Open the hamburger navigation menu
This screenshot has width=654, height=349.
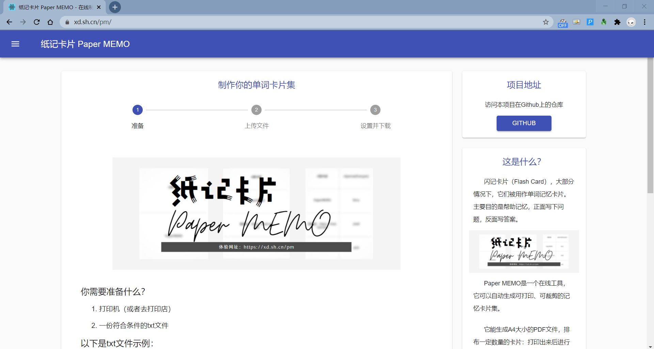click(15, 44)
